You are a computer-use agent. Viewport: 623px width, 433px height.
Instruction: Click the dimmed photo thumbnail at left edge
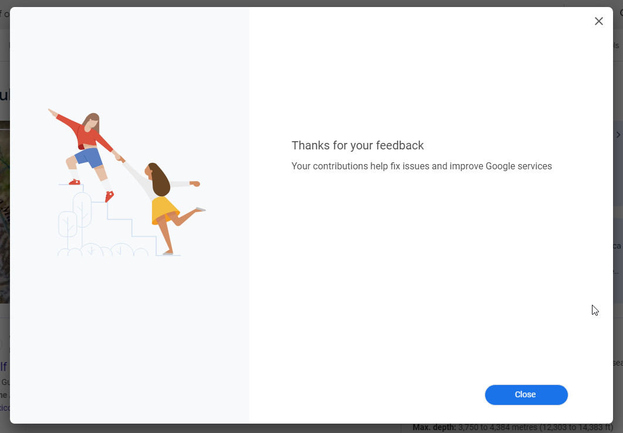tap(5, 211)
